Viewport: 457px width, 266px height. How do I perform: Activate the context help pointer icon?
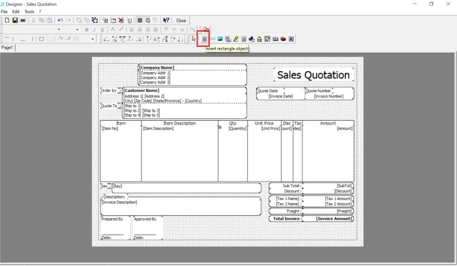(166, 20)
